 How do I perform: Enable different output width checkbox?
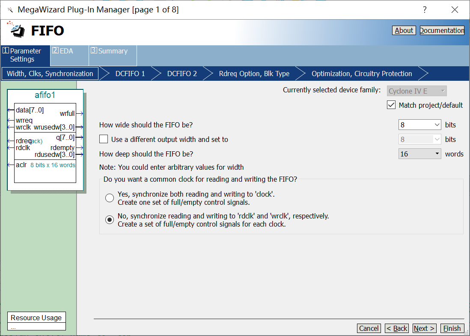(104, 139)
